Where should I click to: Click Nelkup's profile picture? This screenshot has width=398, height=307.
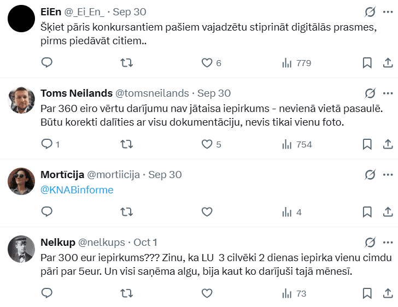click(x=21, y=249)
